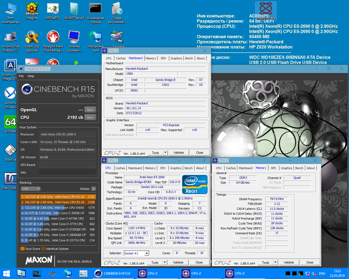This screenshot has width=349, height=279.
Task: Expand the ranking Details arrow
Action: (x=94, y=189)
